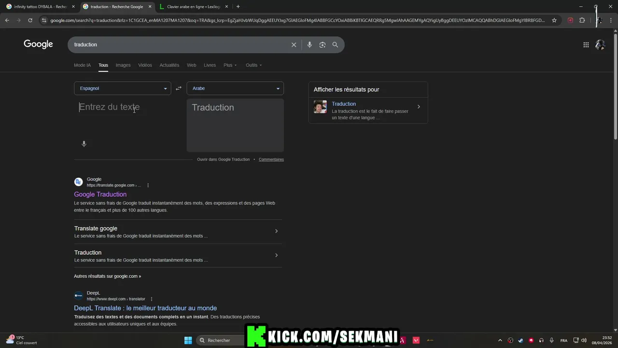This screenshot has width=618, height=348.
Task: Show hidden system tray icons
Action: point(500,340)
